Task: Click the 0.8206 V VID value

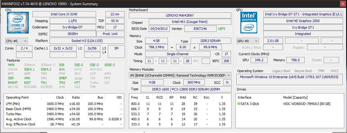Action: pos(115,119)
